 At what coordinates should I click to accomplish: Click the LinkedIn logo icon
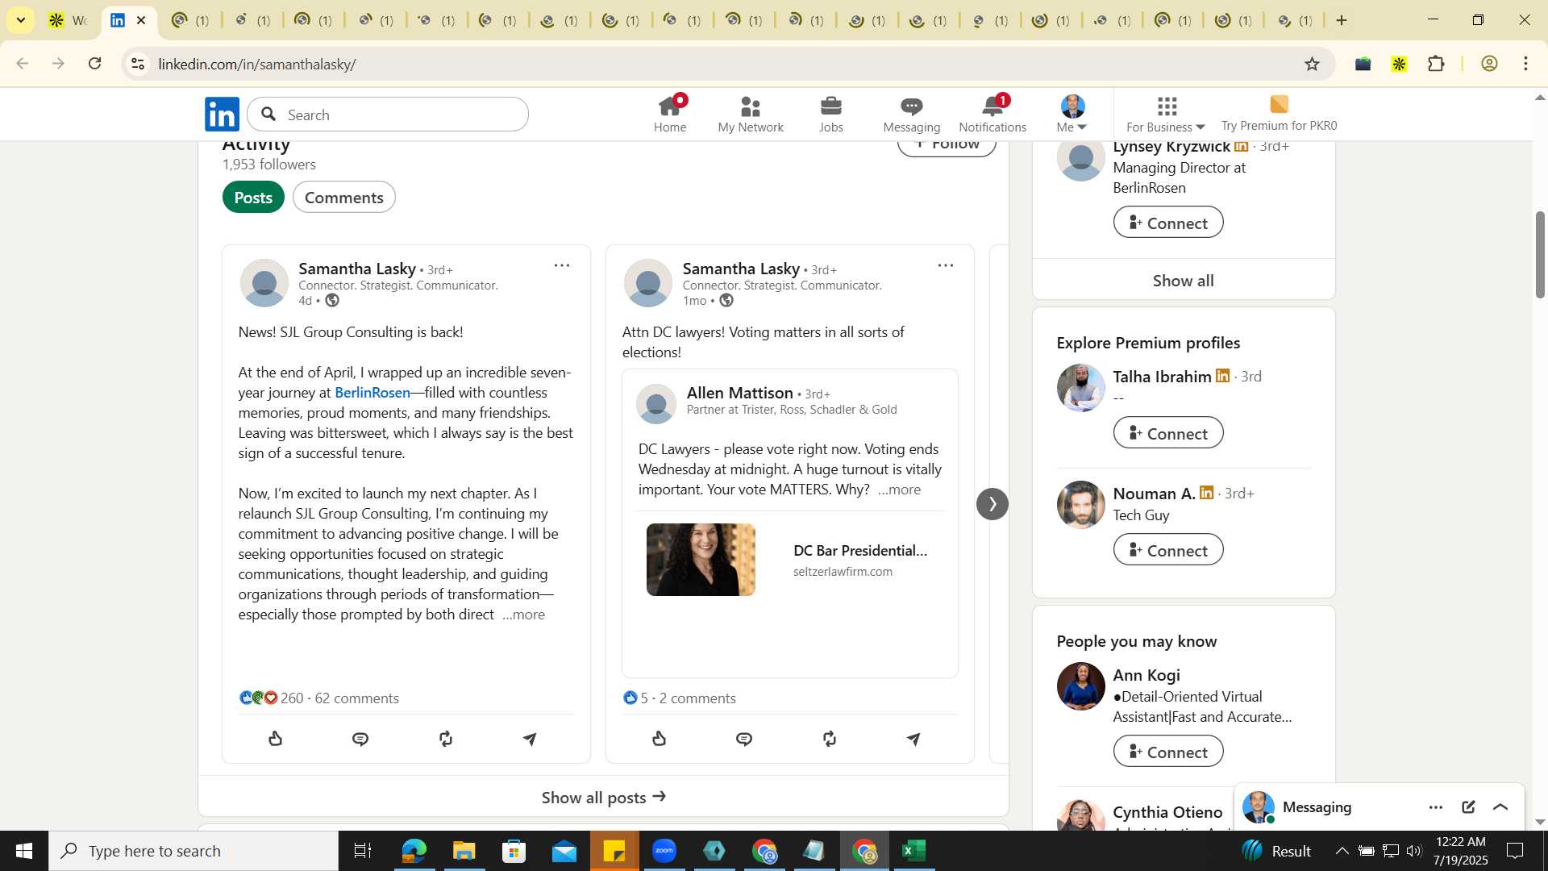click(222, 114)
